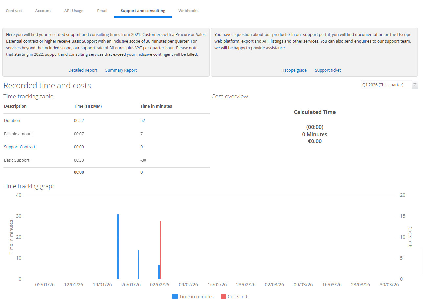Click the tall blue bar near 26/01/26
The image size is (423, 302).
118,246
